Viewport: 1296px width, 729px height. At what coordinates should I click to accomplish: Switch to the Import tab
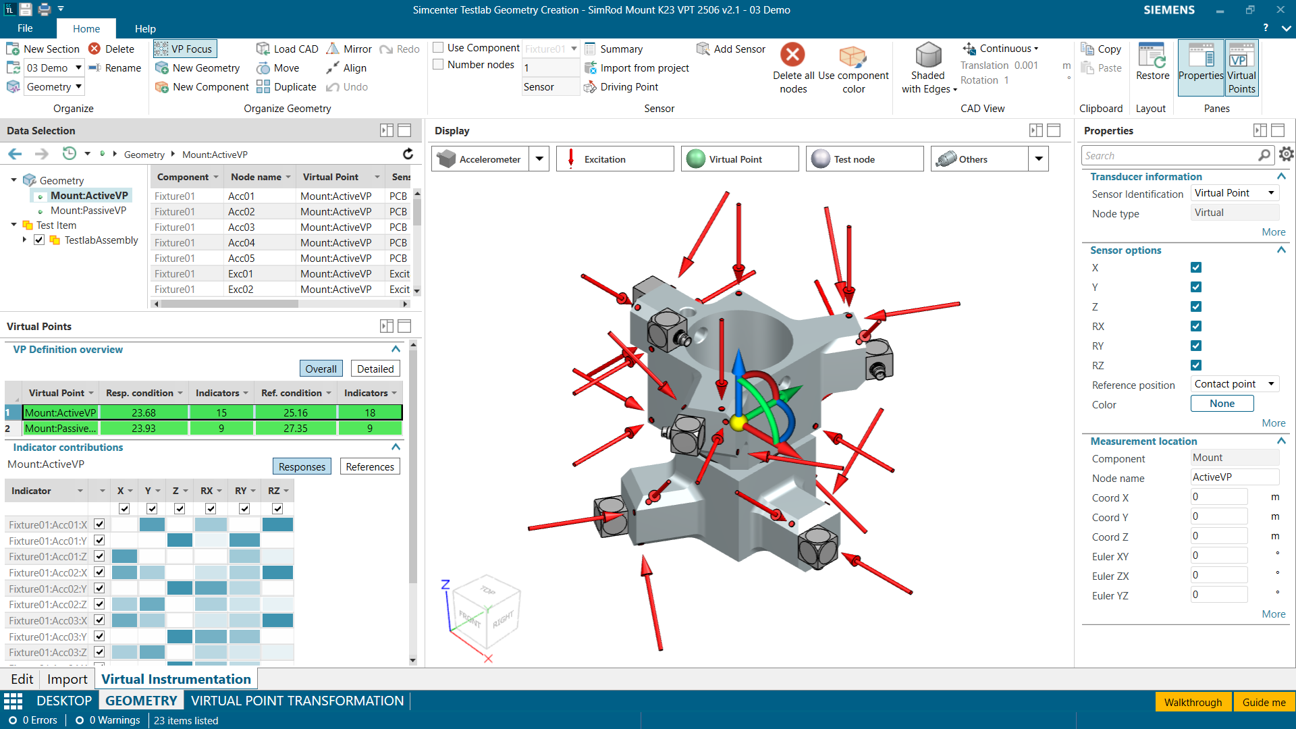pos(67,679)
